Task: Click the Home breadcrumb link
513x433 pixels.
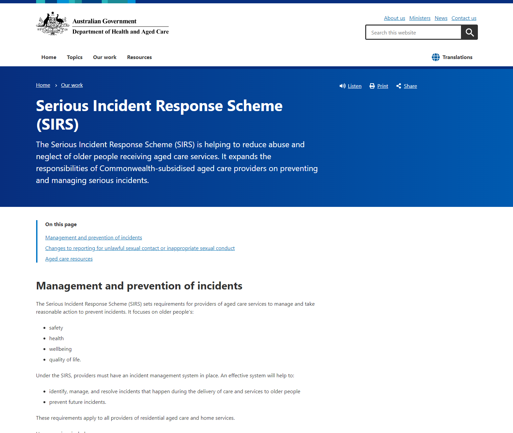Action: (43, 85)
